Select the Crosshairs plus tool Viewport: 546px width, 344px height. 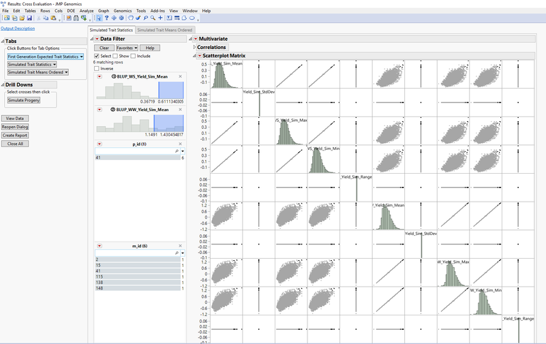[160, 18]
